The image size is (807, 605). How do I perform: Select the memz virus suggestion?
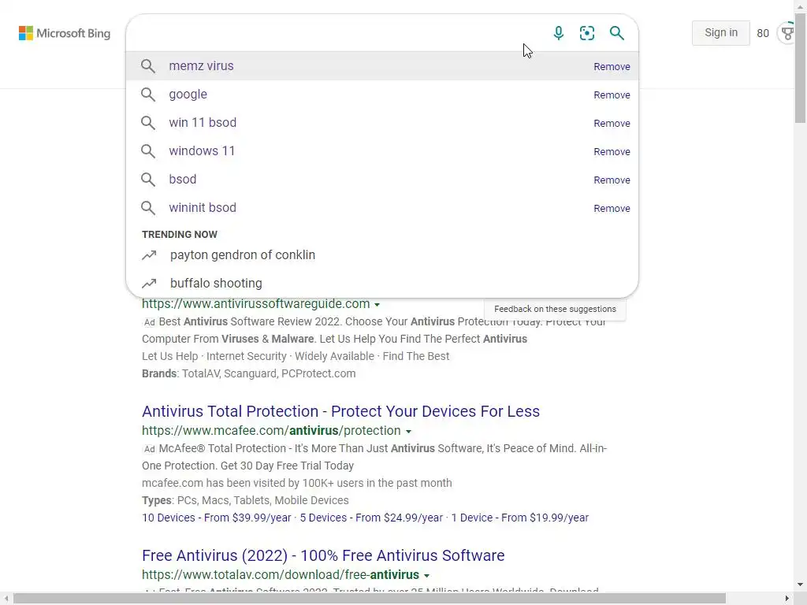[382, 66]
